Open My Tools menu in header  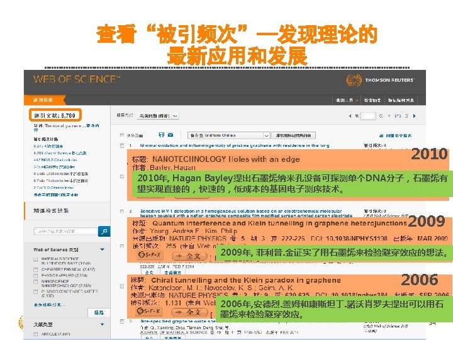click(x=347, y=100)
